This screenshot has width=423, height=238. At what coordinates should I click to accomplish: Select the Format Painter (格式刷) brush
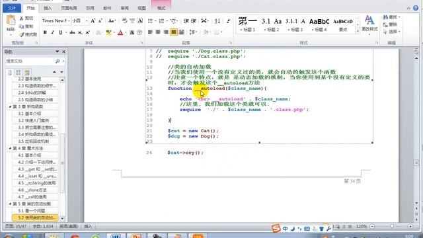(21, 34)
